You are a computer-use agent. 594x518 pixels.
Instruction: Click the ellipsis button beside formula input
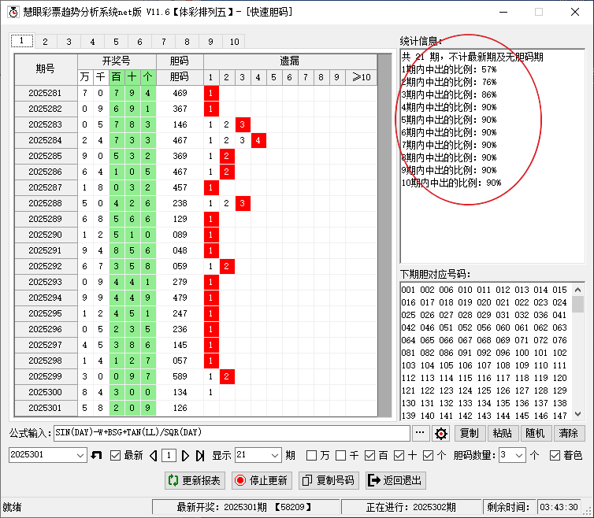pyautogui.click(x=420, y=434)
